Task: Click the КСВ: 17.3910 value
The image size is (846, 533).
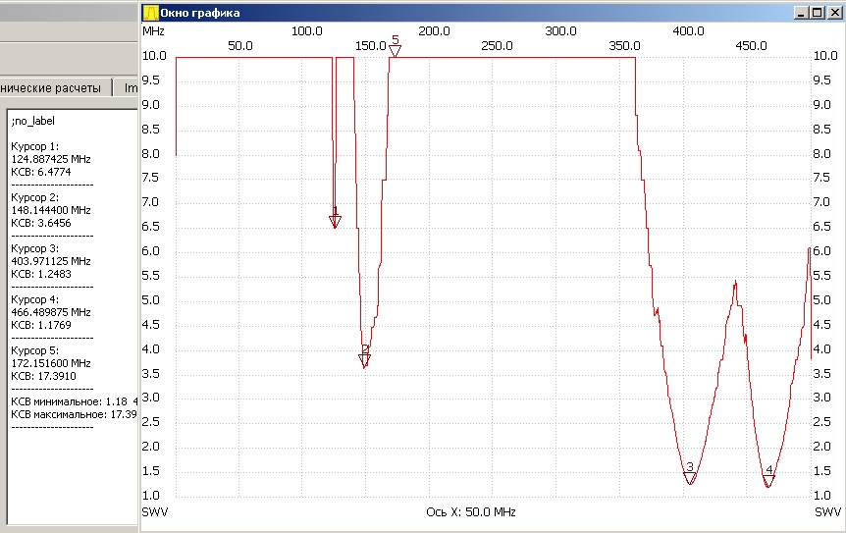Action: pos(44,377)
